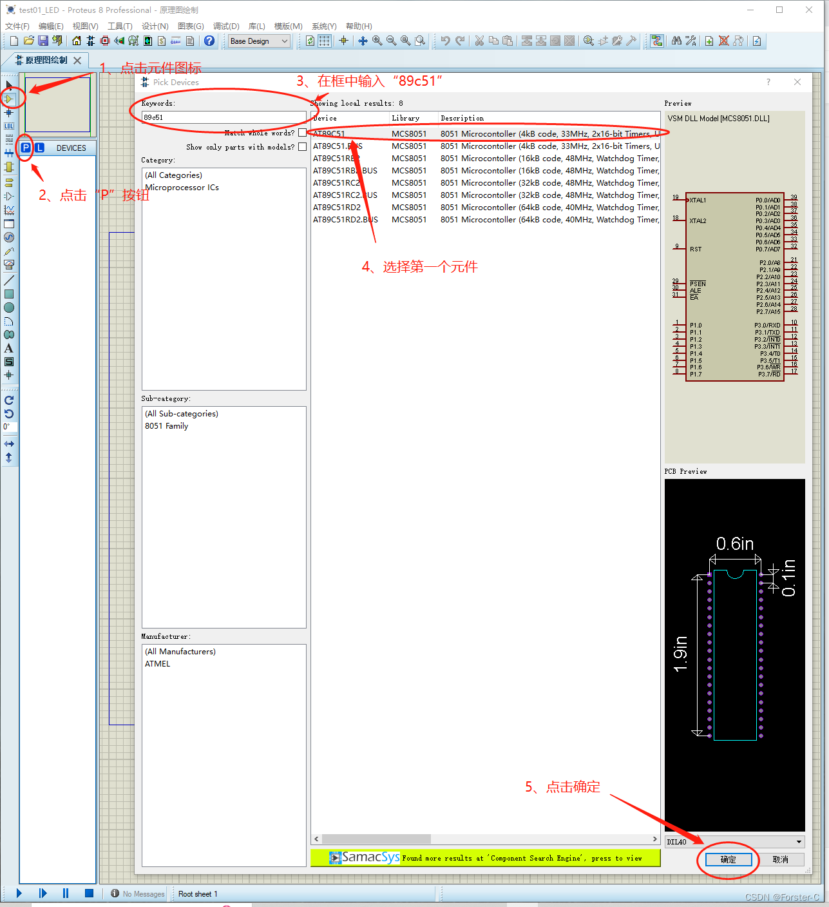The width and height of the screenshot is (829, 907).
Task: Click the Stop simulation button
Action: point(89,893)
